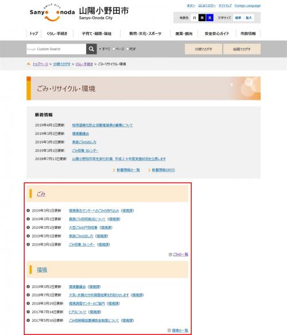This screenshot has height=335, width=287.
Task: Open the トップ menu item
Action: (x=34, y=33)
